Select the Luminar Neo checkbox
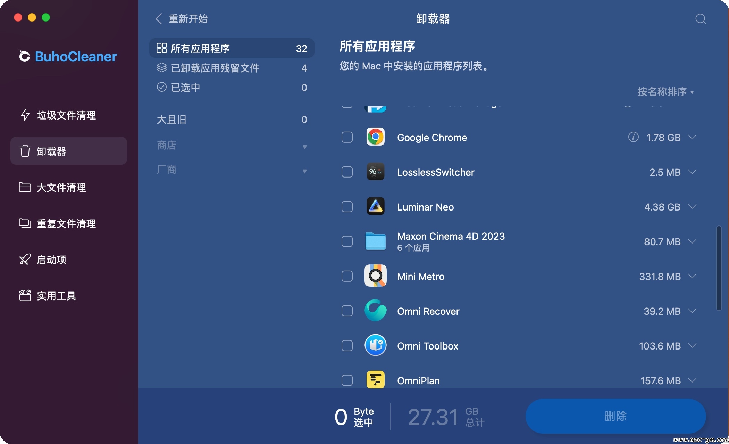Viewport: 729px width, 444px height. (x=347, y=207)
